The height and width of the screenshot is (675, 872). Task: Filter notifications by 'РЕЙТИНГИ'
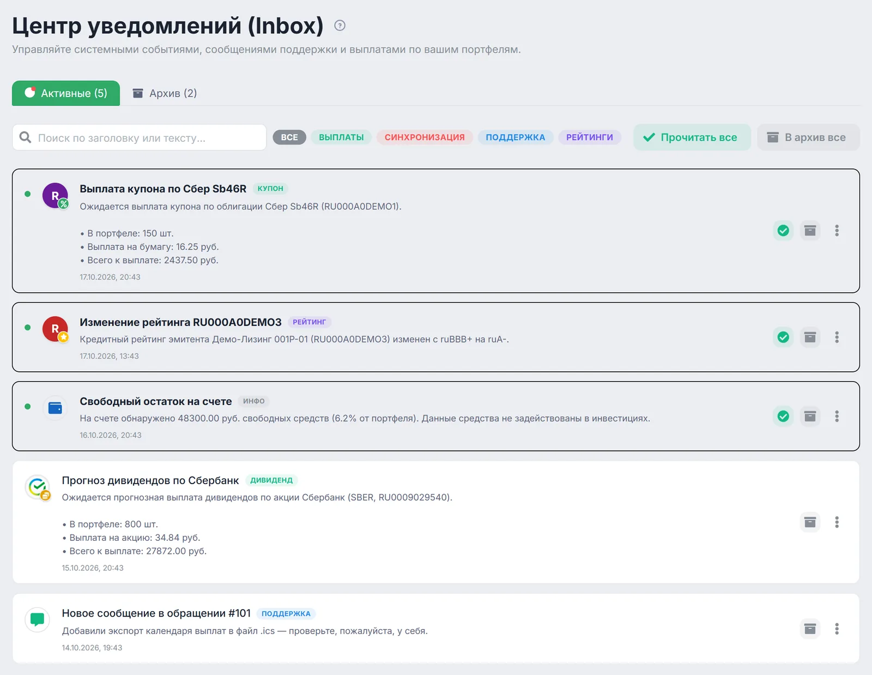point(590,137)
